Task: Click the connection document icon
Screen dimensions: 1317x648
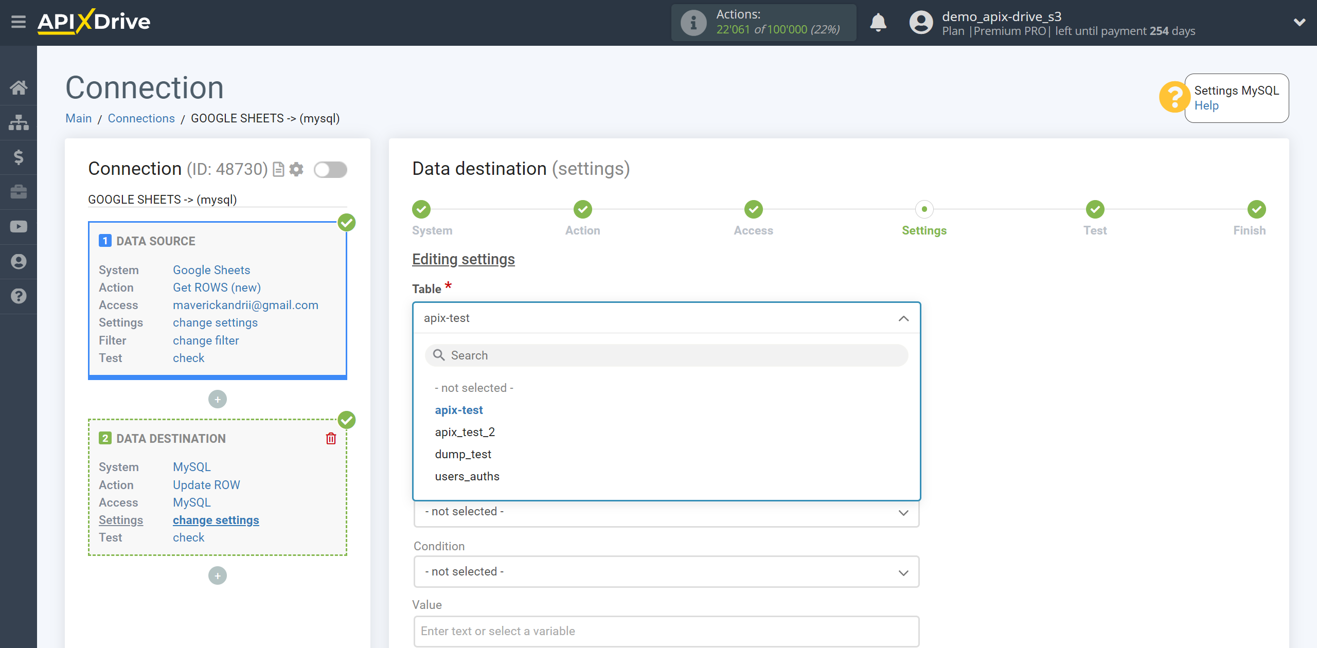Action: click(x=278, y=169)
